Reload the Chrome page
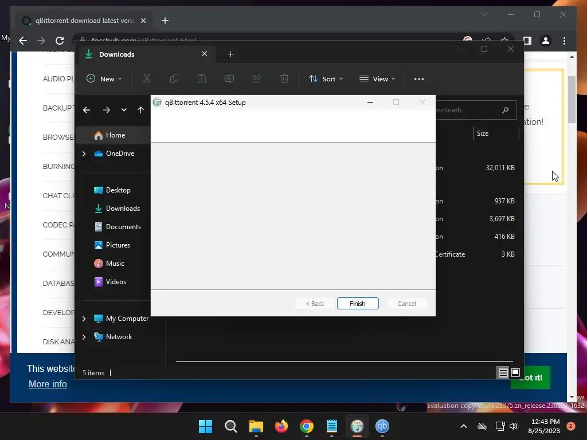 pyautogui.click(x=60, y=41)
